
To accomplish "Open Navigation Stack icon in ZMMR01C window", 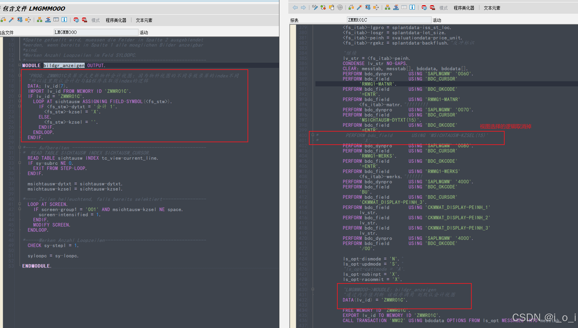I will 396,8.
